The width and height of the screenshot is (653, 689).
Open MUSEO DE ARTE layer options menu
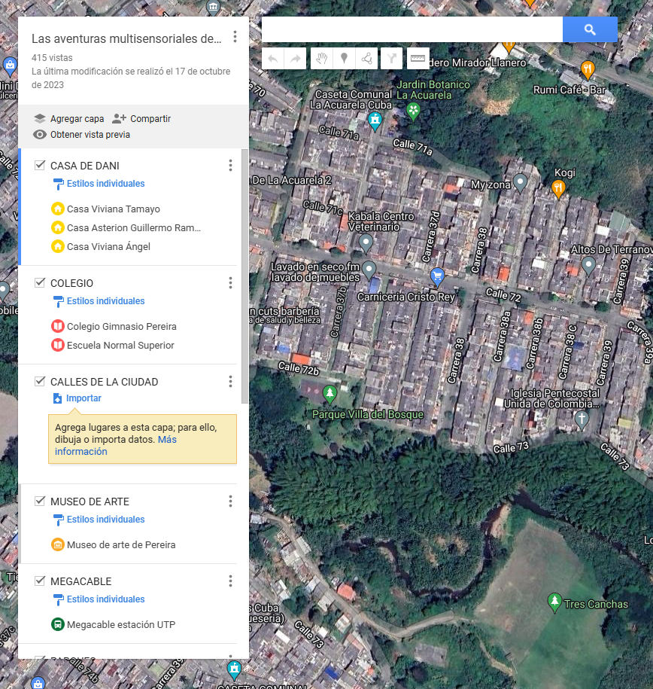(x=230, y=502)
